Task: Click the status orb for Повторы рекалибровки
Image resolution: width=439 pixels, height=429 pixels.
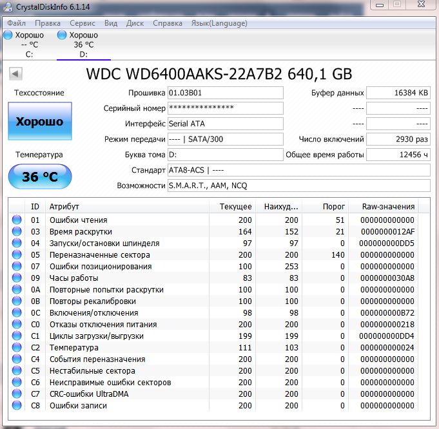Action: (17, 301)
